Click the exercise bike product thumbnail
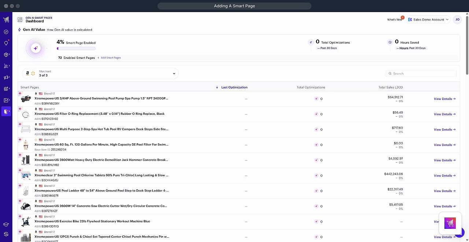The image size is (469, 242). 26,222
